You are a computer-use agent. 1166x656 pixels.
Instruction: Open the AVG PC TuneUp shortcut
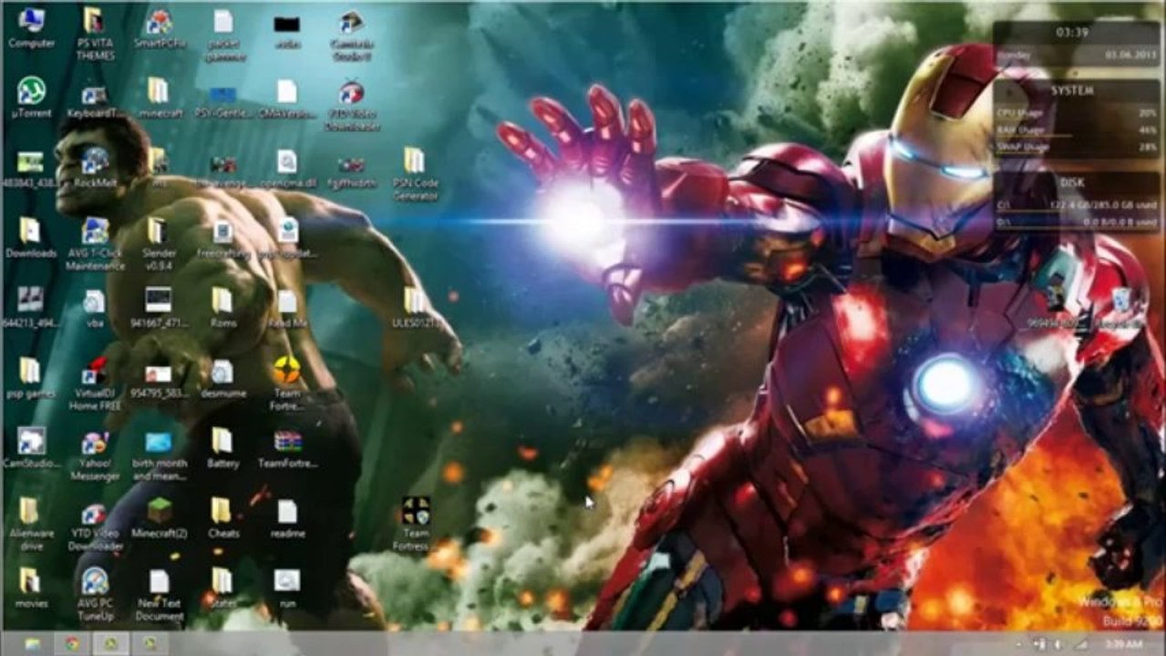point(95,595)
